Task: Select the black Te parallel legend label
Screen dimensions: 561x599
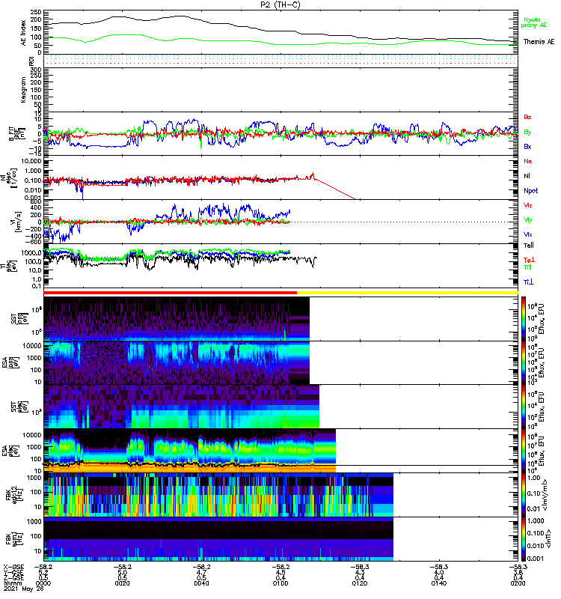Action: pyautogui.click(x=529, y=246)
